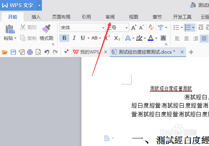209x146 pixels.
Task: Open the underline style dropdown arrow
Action: (x=88, y=38)
